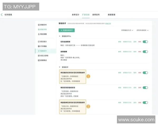Click 编辑 for 任务进度更新

coord(120,42)
